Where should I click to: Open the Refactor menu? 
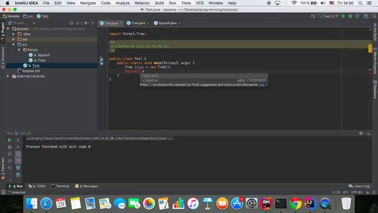(142, 3)
